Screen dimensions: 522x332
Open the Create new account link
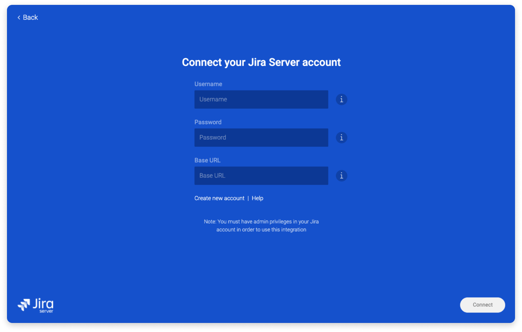[219, 198]
